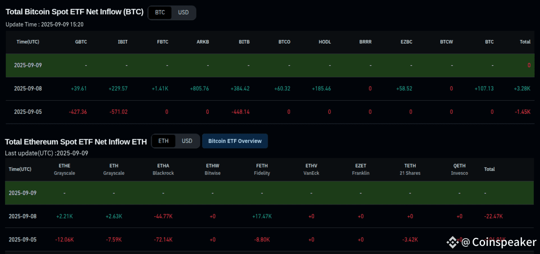Click Time(UTC) header in Bitcoin table
Image resolution: width=540 pixels, height=254 pixels.
click(28, 42)
